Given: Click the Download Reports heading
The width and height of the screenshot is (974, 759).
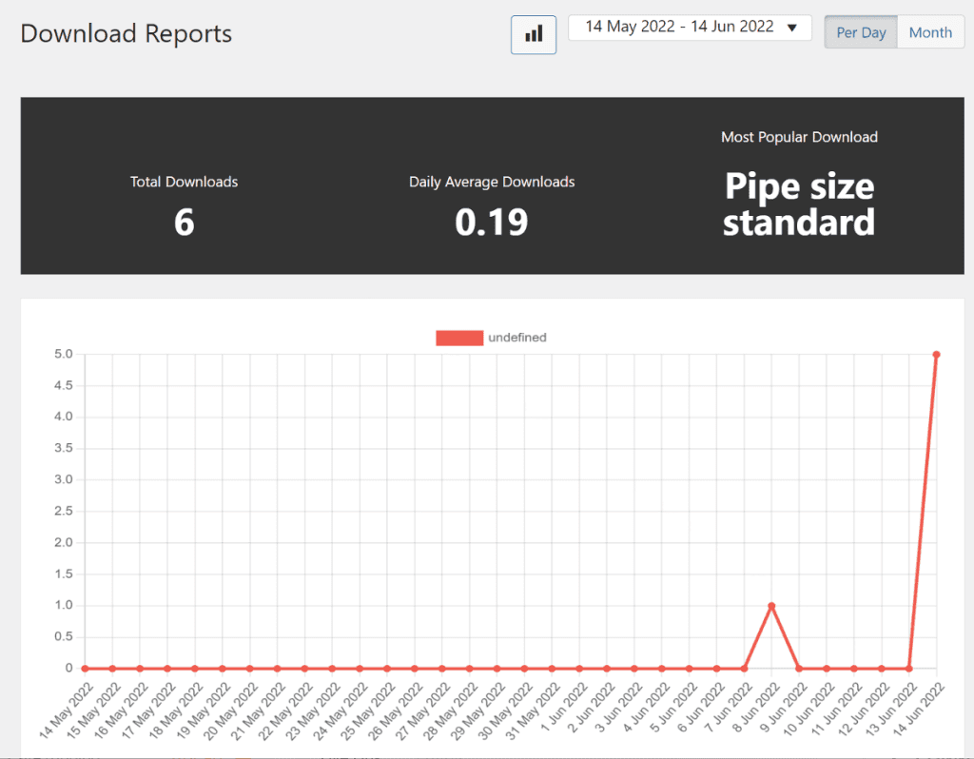Looking at the screenshot, I should [x=127, y=34].
